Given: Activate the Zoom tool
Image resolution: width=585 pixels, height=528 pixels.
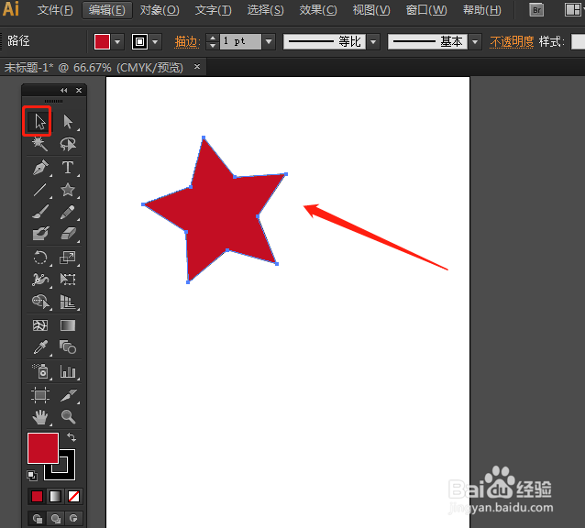Looking at the screenshot, I should coord(68,417).
